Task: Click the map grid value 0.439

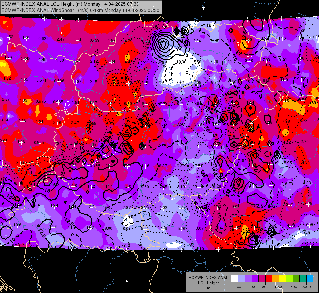Action: (94, 40)
